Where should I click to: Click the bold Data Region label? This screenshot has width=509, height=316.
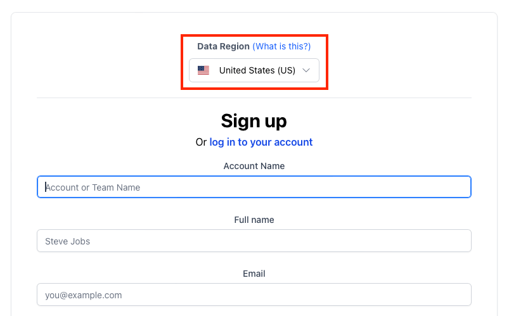[223, 46]
